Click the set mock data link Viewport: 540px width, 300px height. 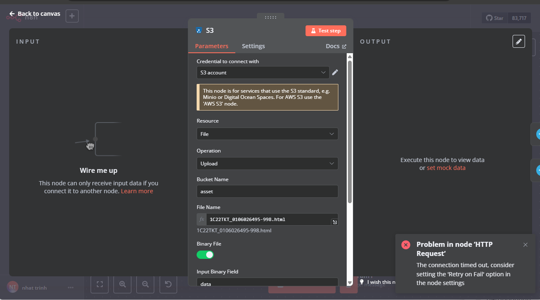(446, 168)
